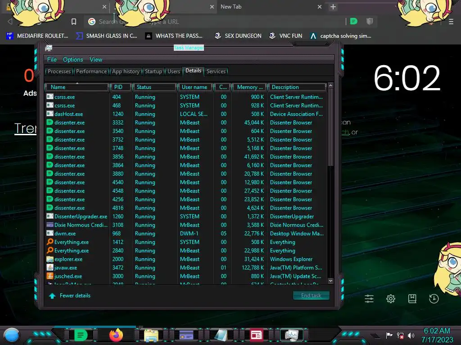Open new tab page settings gear
This screenshot has height=345, width=461.
coord(391,299)
